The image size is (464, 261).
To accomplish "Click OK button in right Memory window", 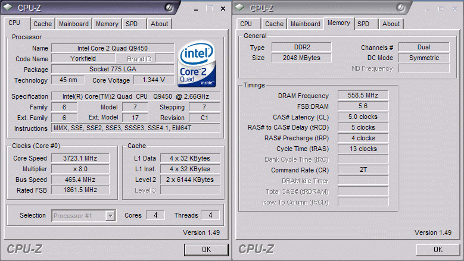I will [x=438, y=250].
